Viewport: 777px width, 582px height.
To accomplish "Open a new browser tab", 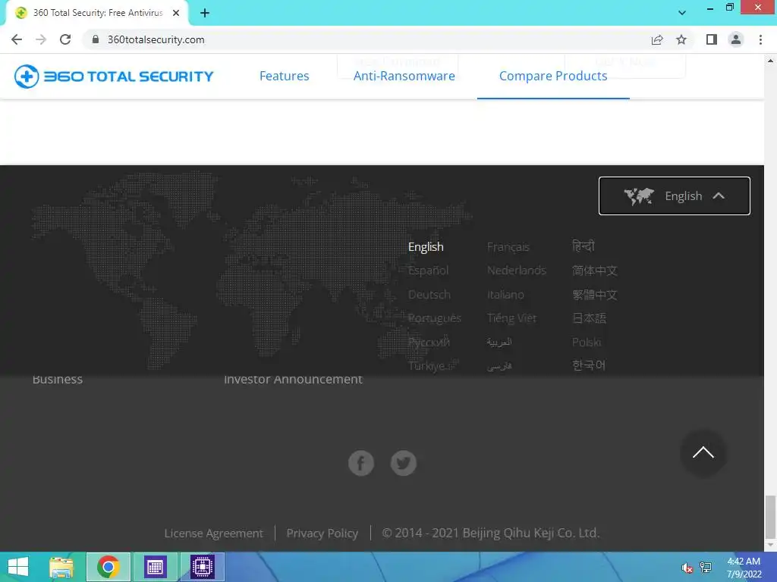I will click(x=205, y=13).
